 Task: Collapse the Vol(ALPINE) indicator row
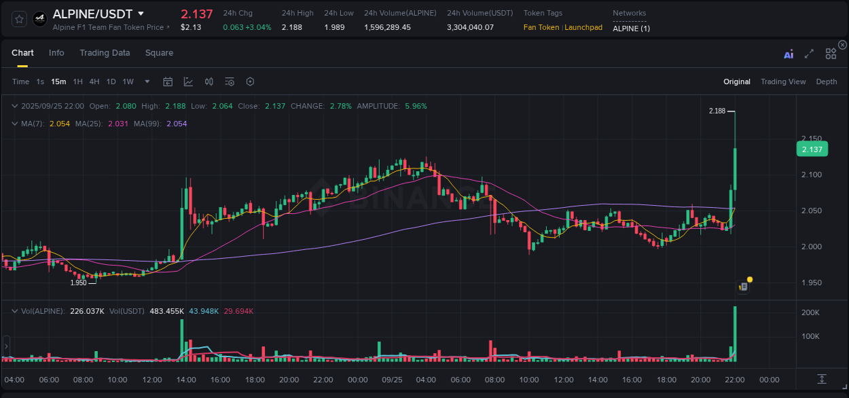13,310
